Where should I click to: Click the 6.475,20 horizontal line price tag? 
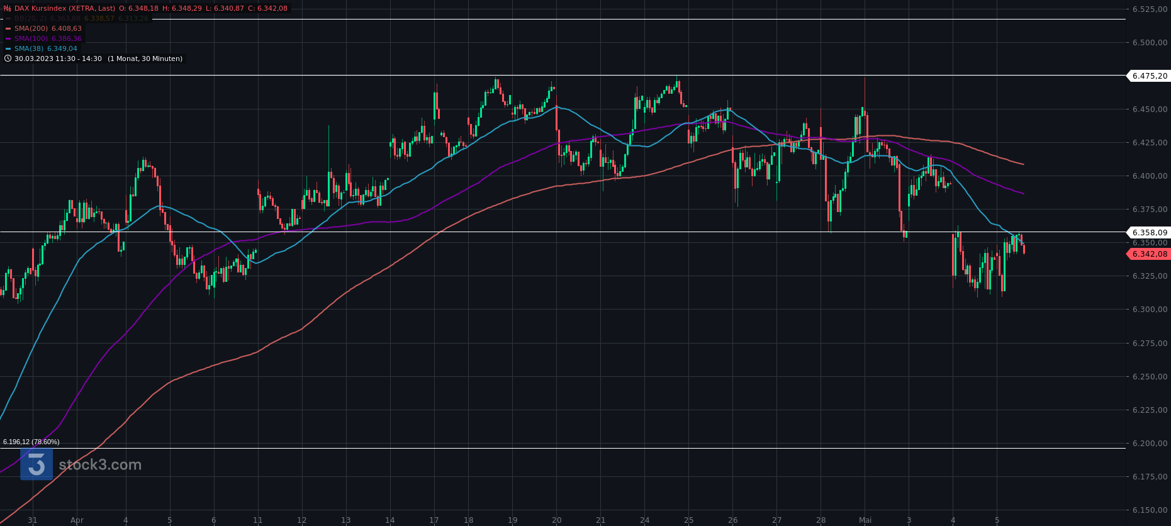1149,76
